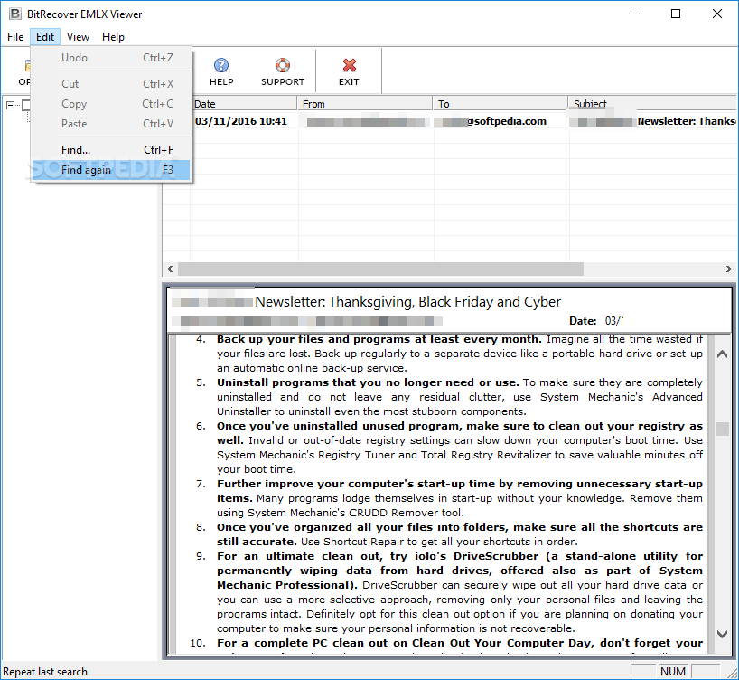Viewport: 739px width, 680px height.
Task: Click the Newsletter: Thanksgiving message title
Action: [407, 302]
